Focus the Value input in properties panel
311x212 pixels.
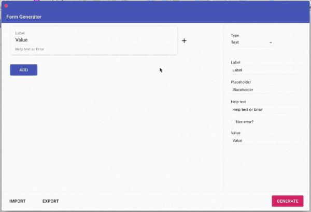pyautogui.click(x=266, y=140)
